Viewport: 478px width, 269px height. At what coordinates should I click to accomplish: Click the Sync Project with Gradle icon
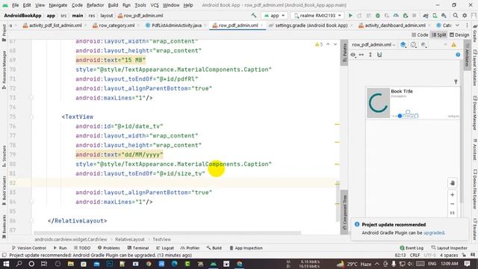pyautogui.click(x=426, y=16)
